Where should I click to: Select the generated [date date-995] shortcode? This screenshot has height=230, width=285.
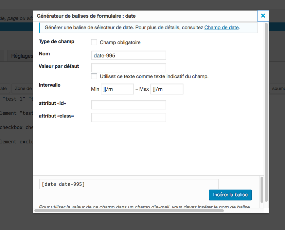click(x=129, y=184)
